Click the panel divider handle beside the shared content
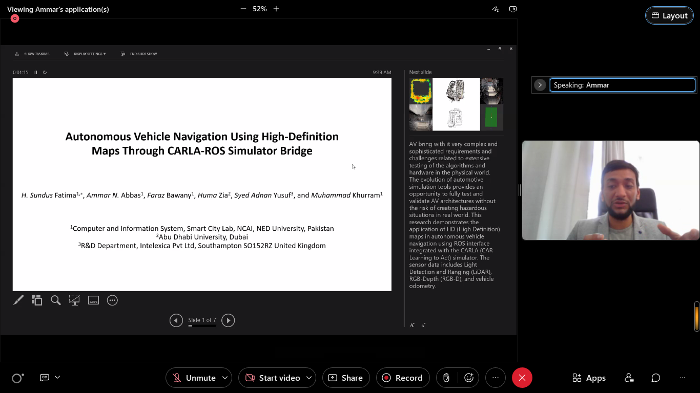 [519, 190]
